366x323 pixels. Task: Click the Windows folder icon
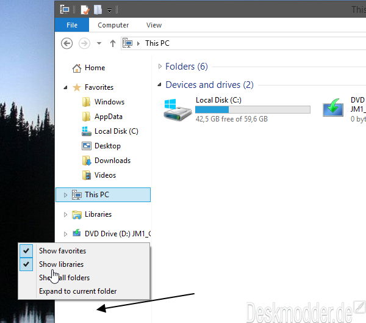(87, 102)
